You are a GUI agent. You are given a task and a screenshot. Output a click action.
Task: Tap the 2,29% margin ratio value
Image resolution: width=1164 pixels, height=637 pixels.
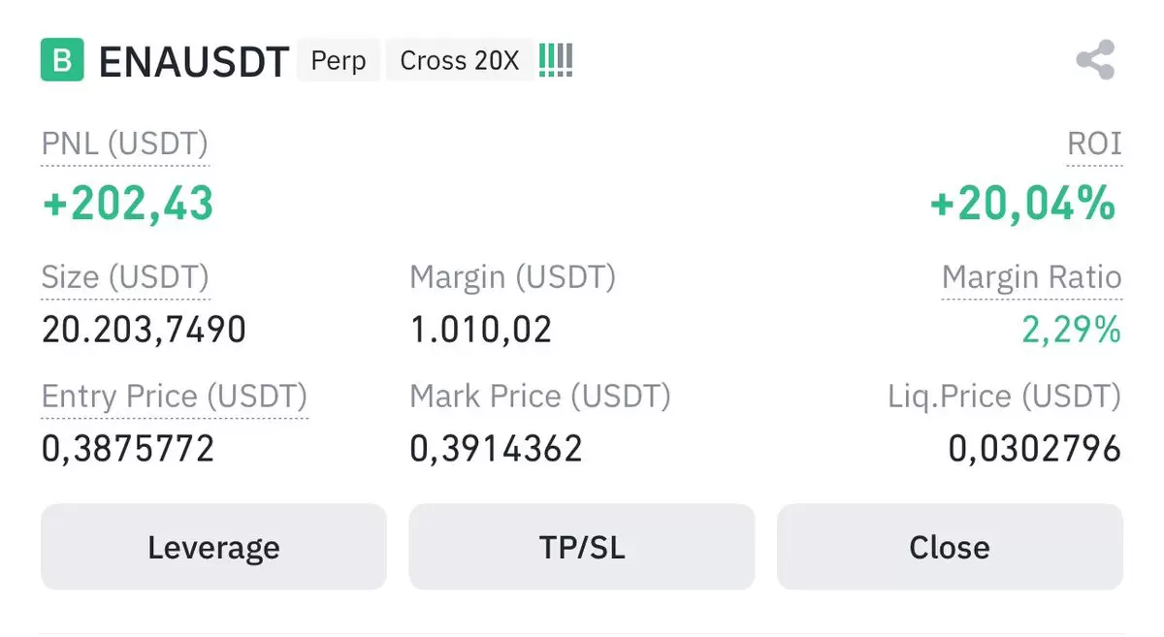point(1071,331)
